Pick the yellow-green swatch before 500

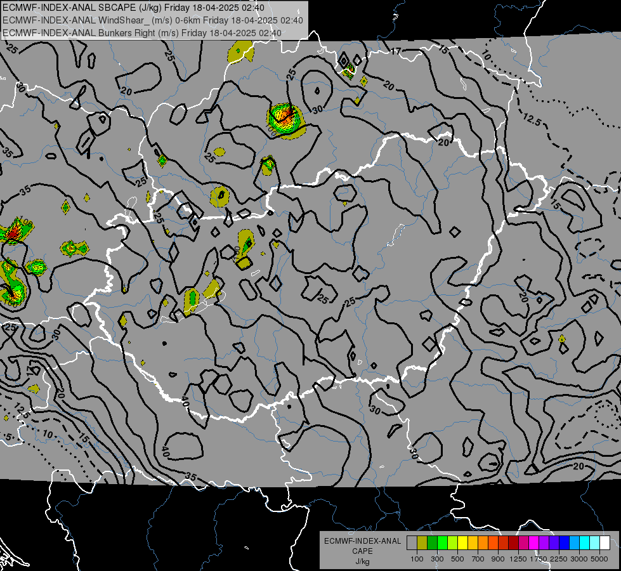453,543
